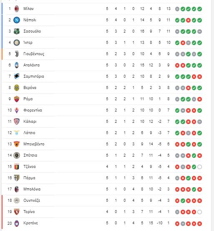Select the Λάτσιο team row
The width and height of the screenshot is (214, 231).
pyautogui.click(x=102, y=133)
